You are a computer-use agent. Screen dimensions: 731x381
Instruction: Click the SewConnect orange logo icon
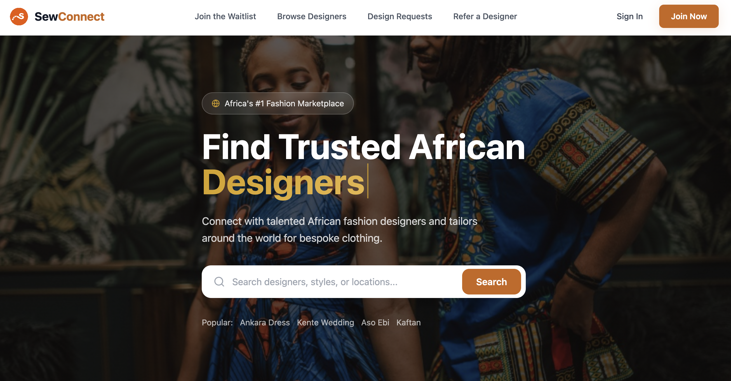19,17
